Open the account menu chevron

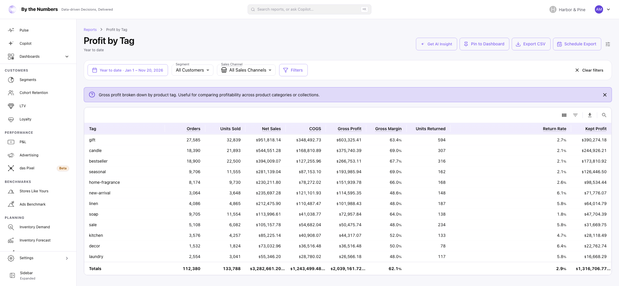tap(608, 9)
